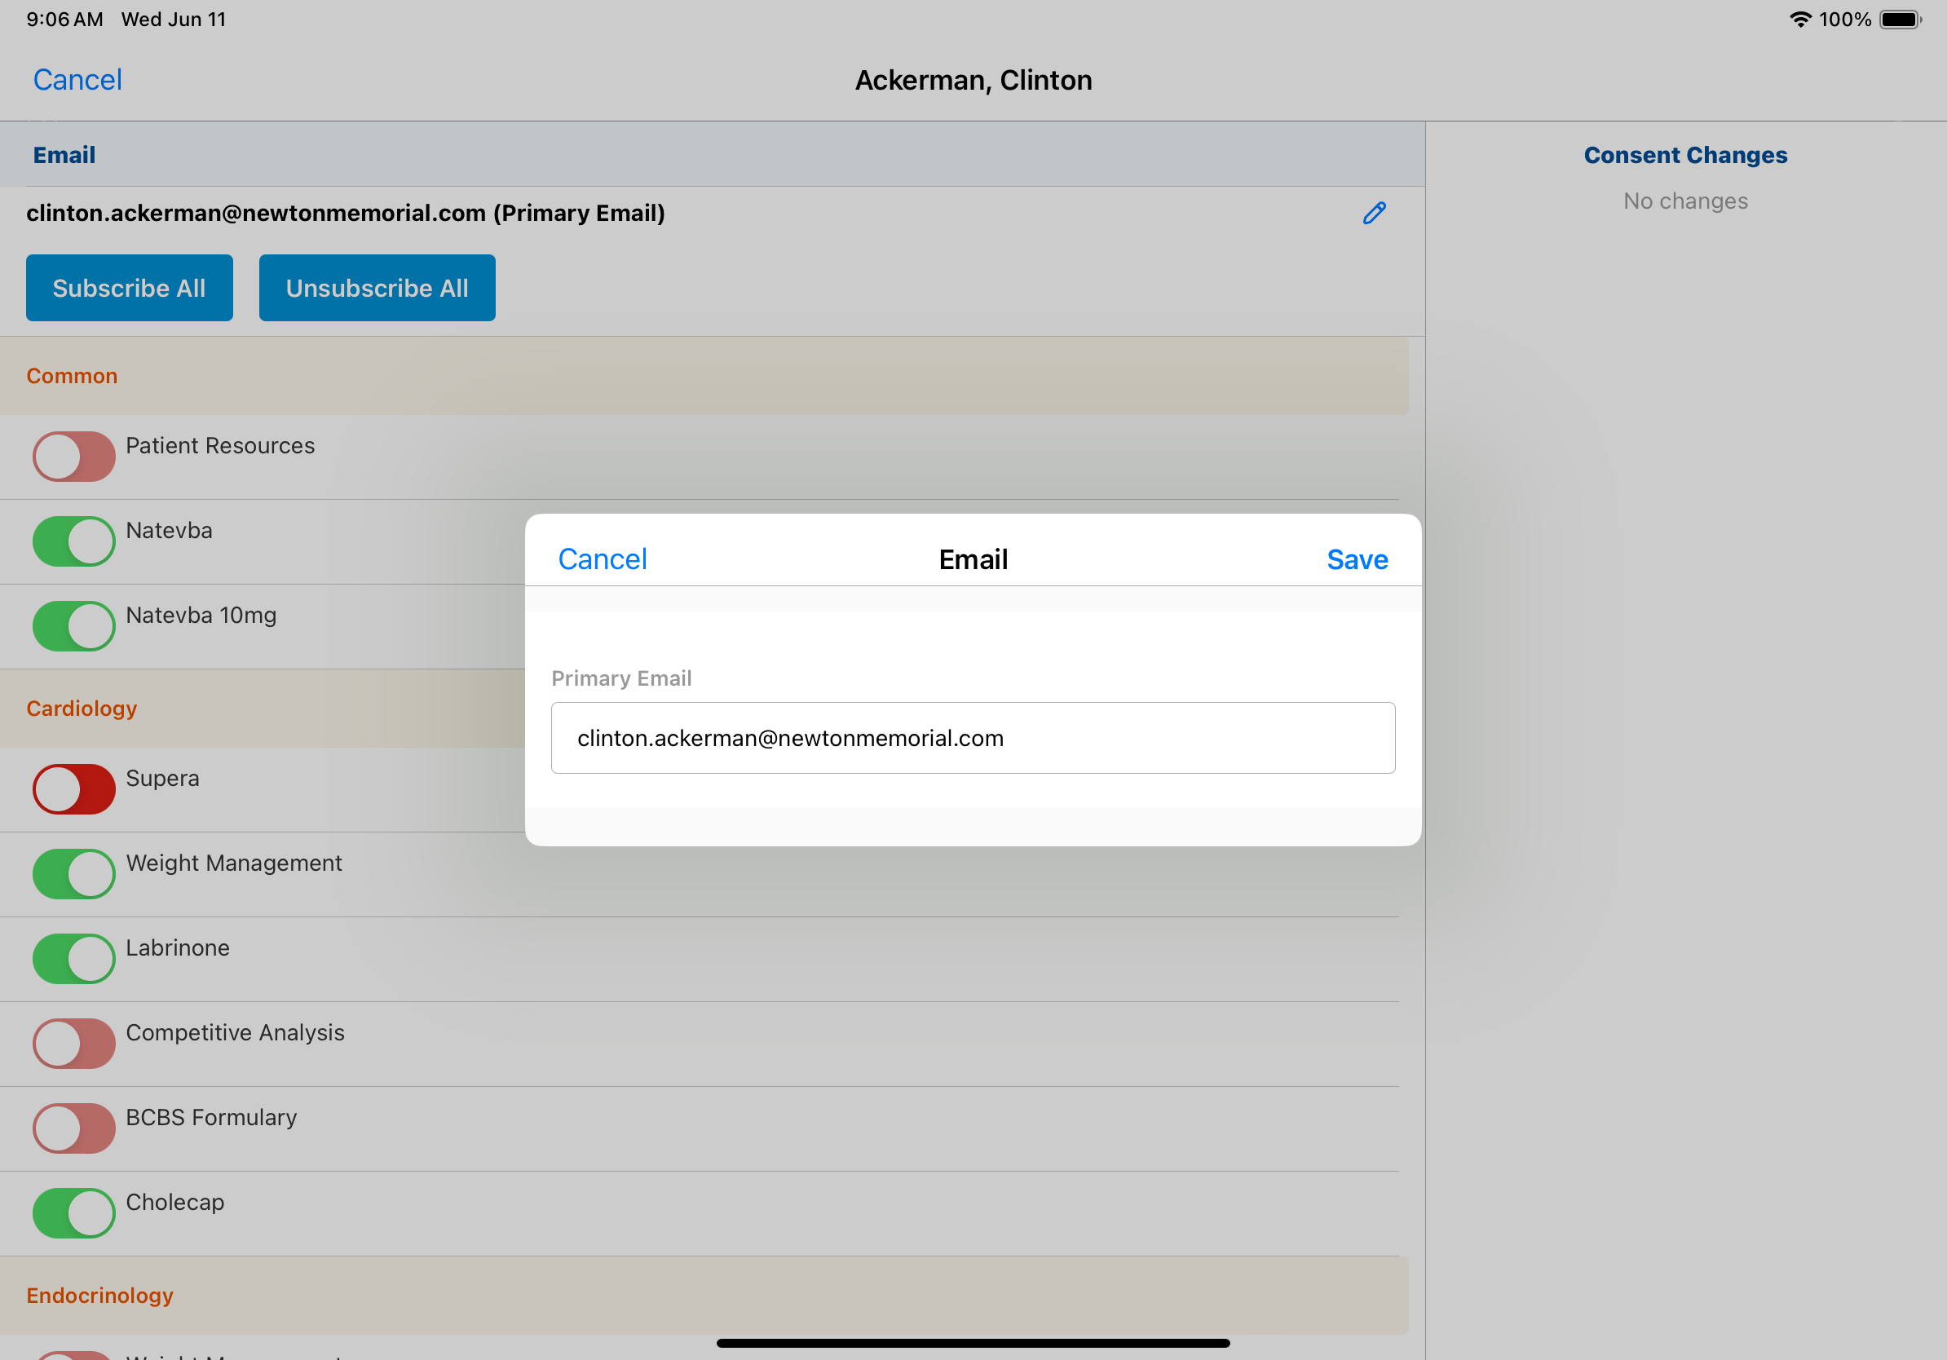Turn off the Natevba subscription toggle
The width and height of the screenshot is (1947, 1360).
click(73, 541)
